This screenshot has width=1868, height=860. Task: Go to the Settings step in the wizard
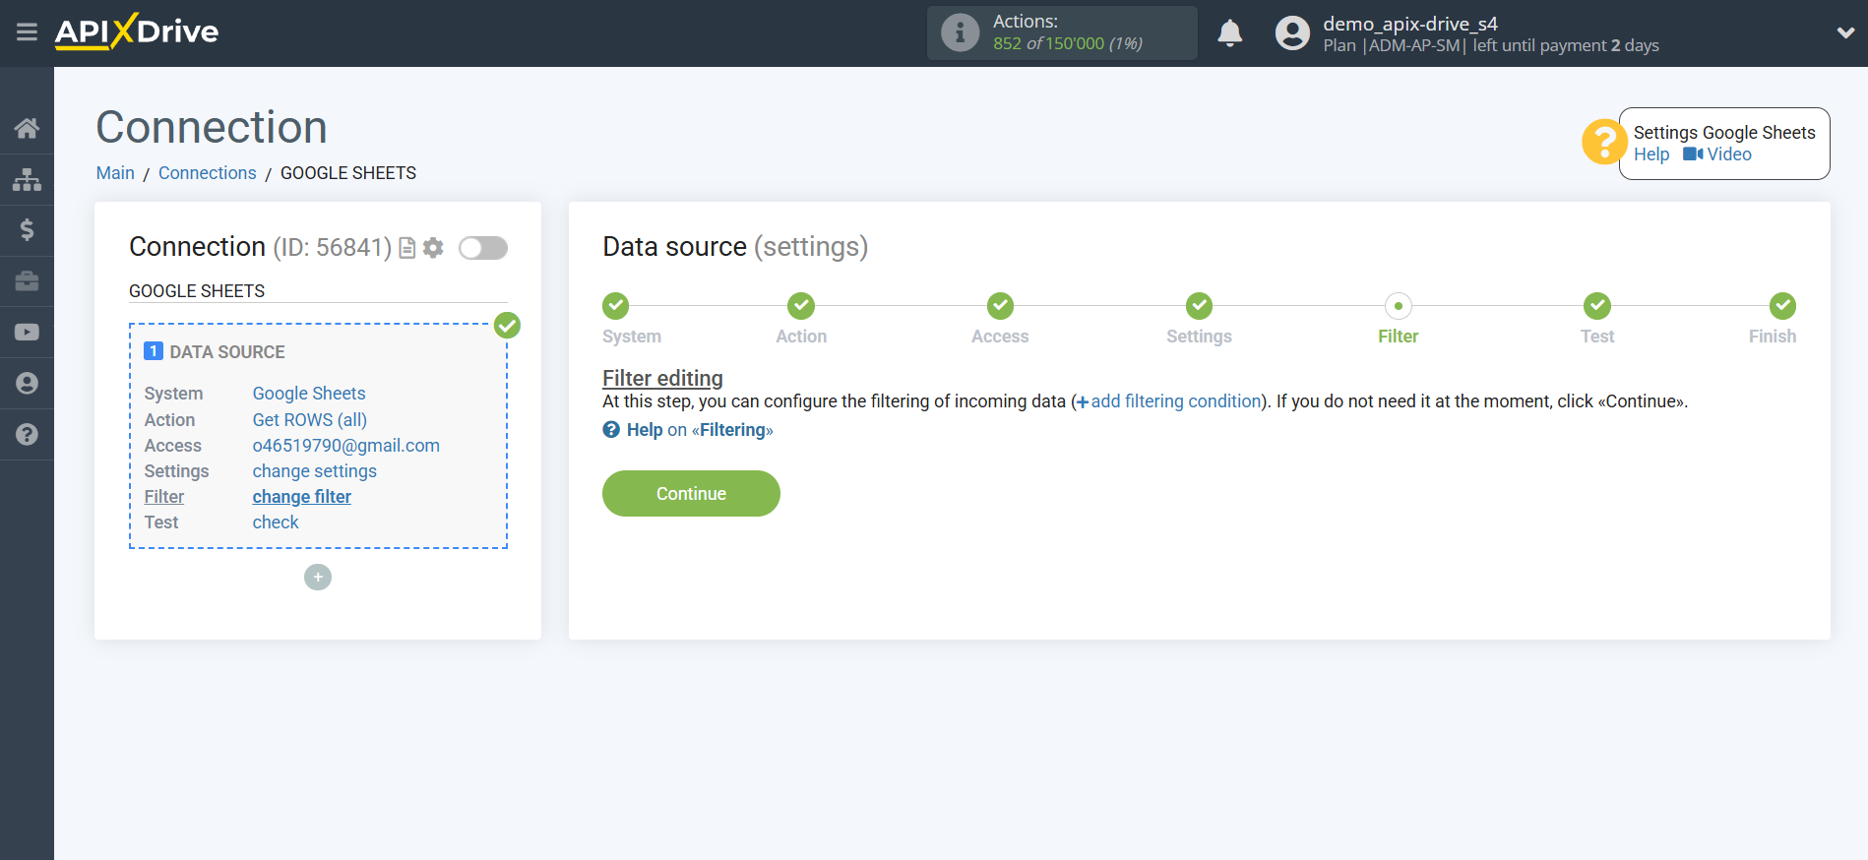click(1198, 306)
